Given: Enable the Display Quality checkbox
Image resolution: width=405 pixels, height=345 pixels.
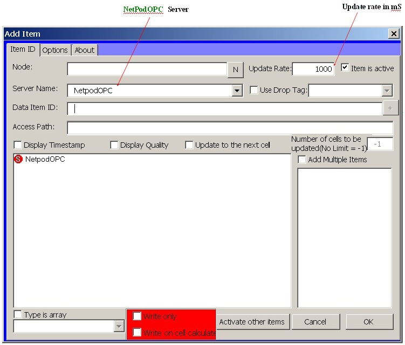Looking at the screenshot, I should 114,145.
